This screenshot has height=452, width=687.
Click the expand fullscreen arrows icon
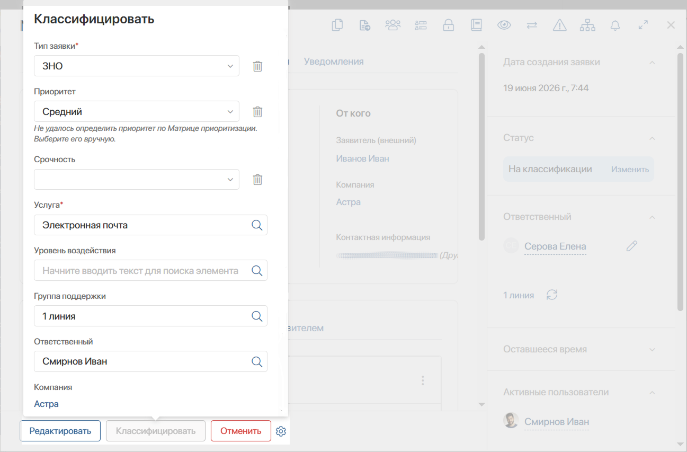tap(643, 25)
